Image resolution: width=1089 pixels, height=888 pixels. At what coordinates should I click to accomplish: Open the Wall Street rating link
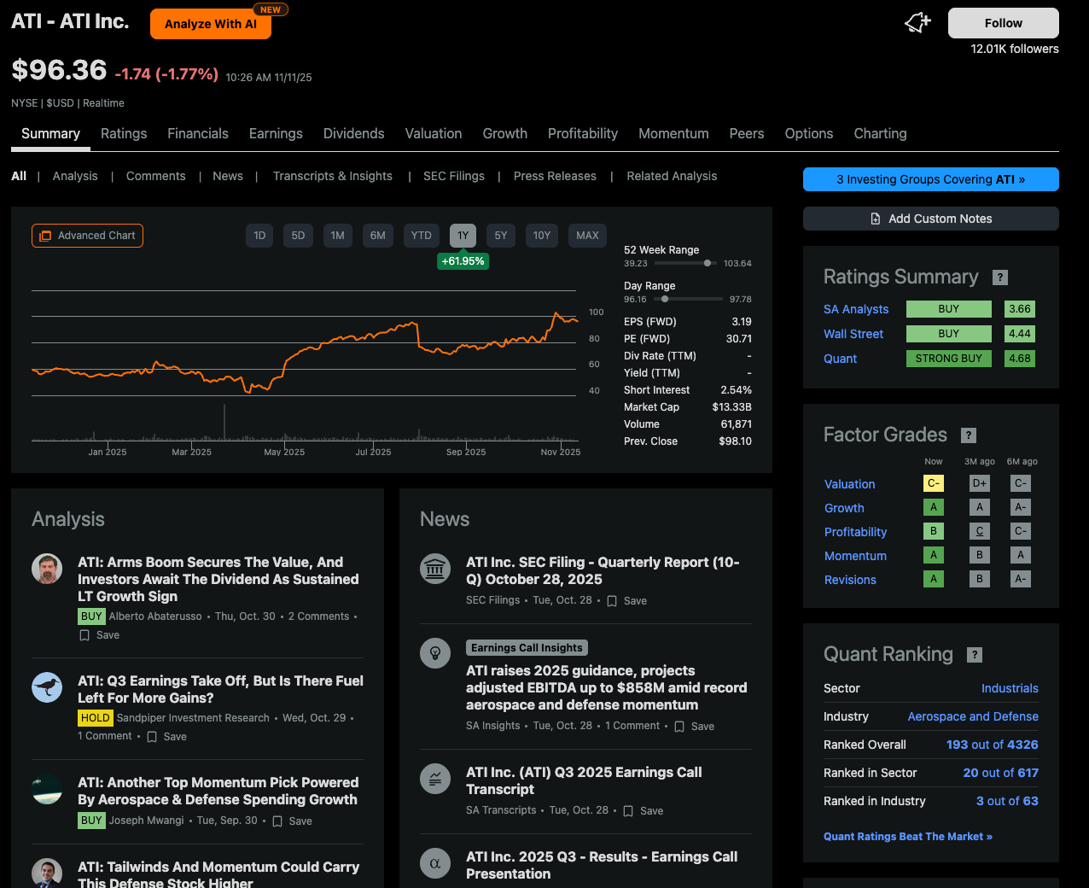click(x=853, y=334)
